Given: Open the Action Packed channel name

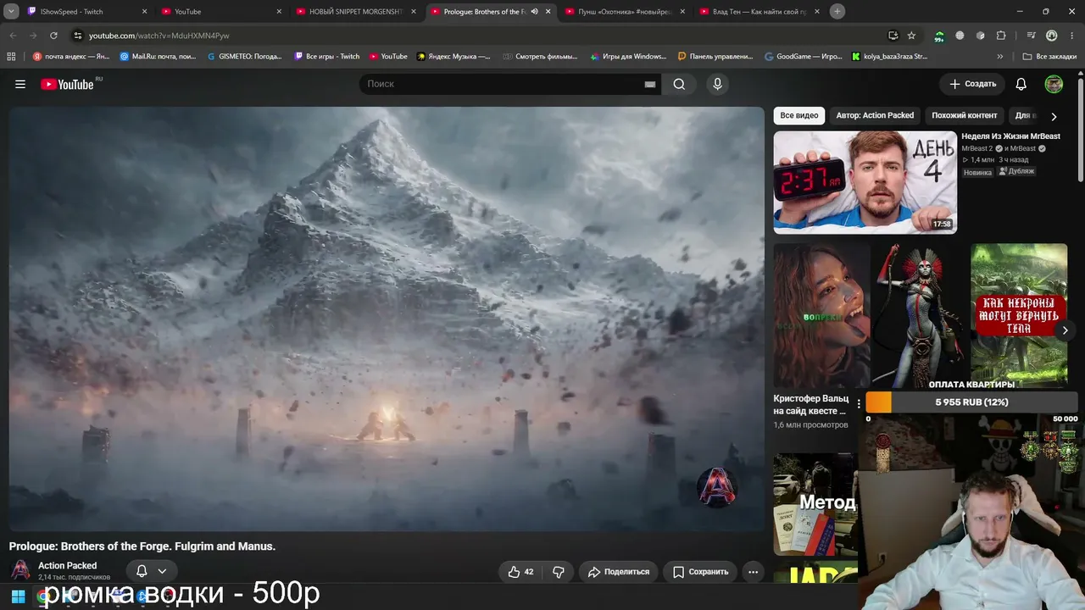Looking at the screenshot, I should click(67, 565).
